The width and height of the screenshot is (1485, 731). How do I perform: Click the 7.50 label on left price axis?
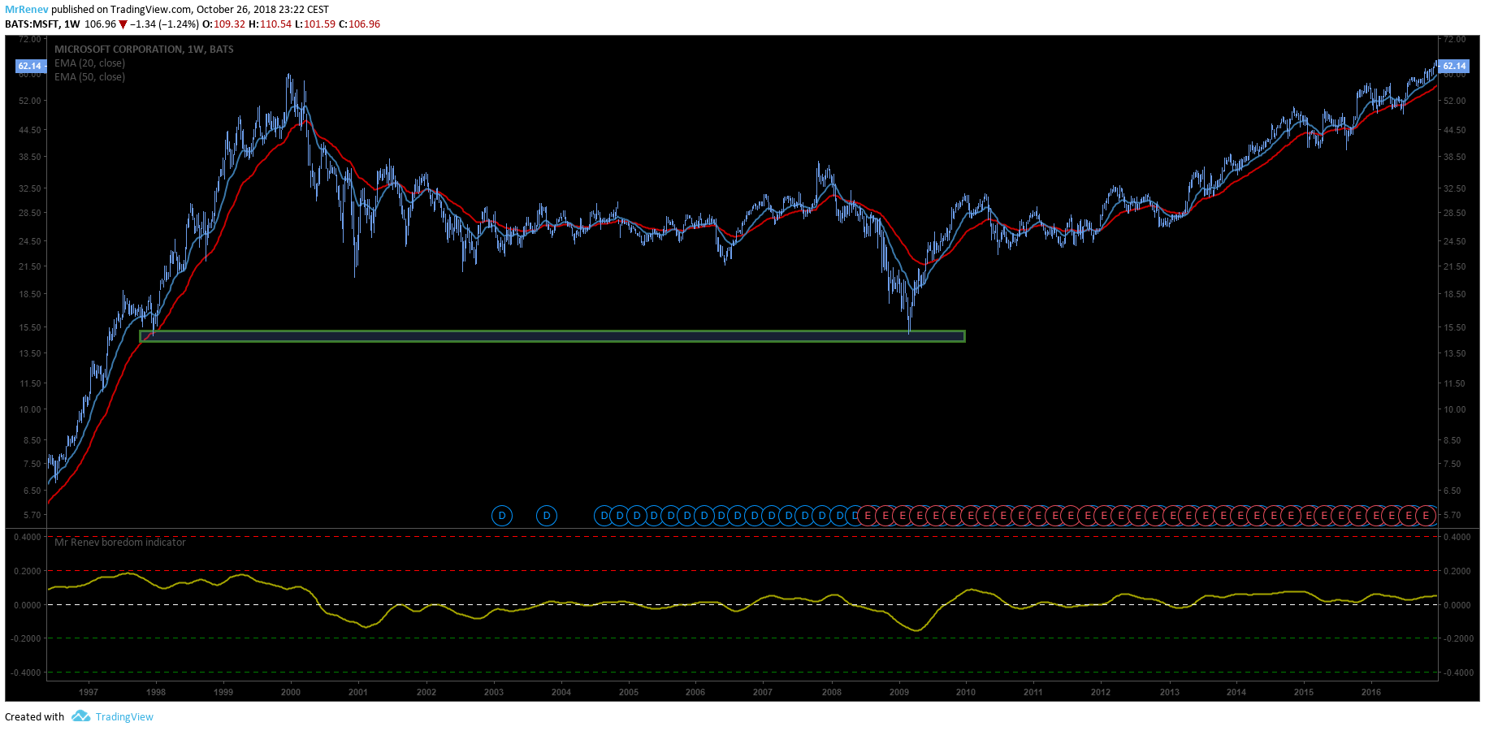tap(32, 464)
